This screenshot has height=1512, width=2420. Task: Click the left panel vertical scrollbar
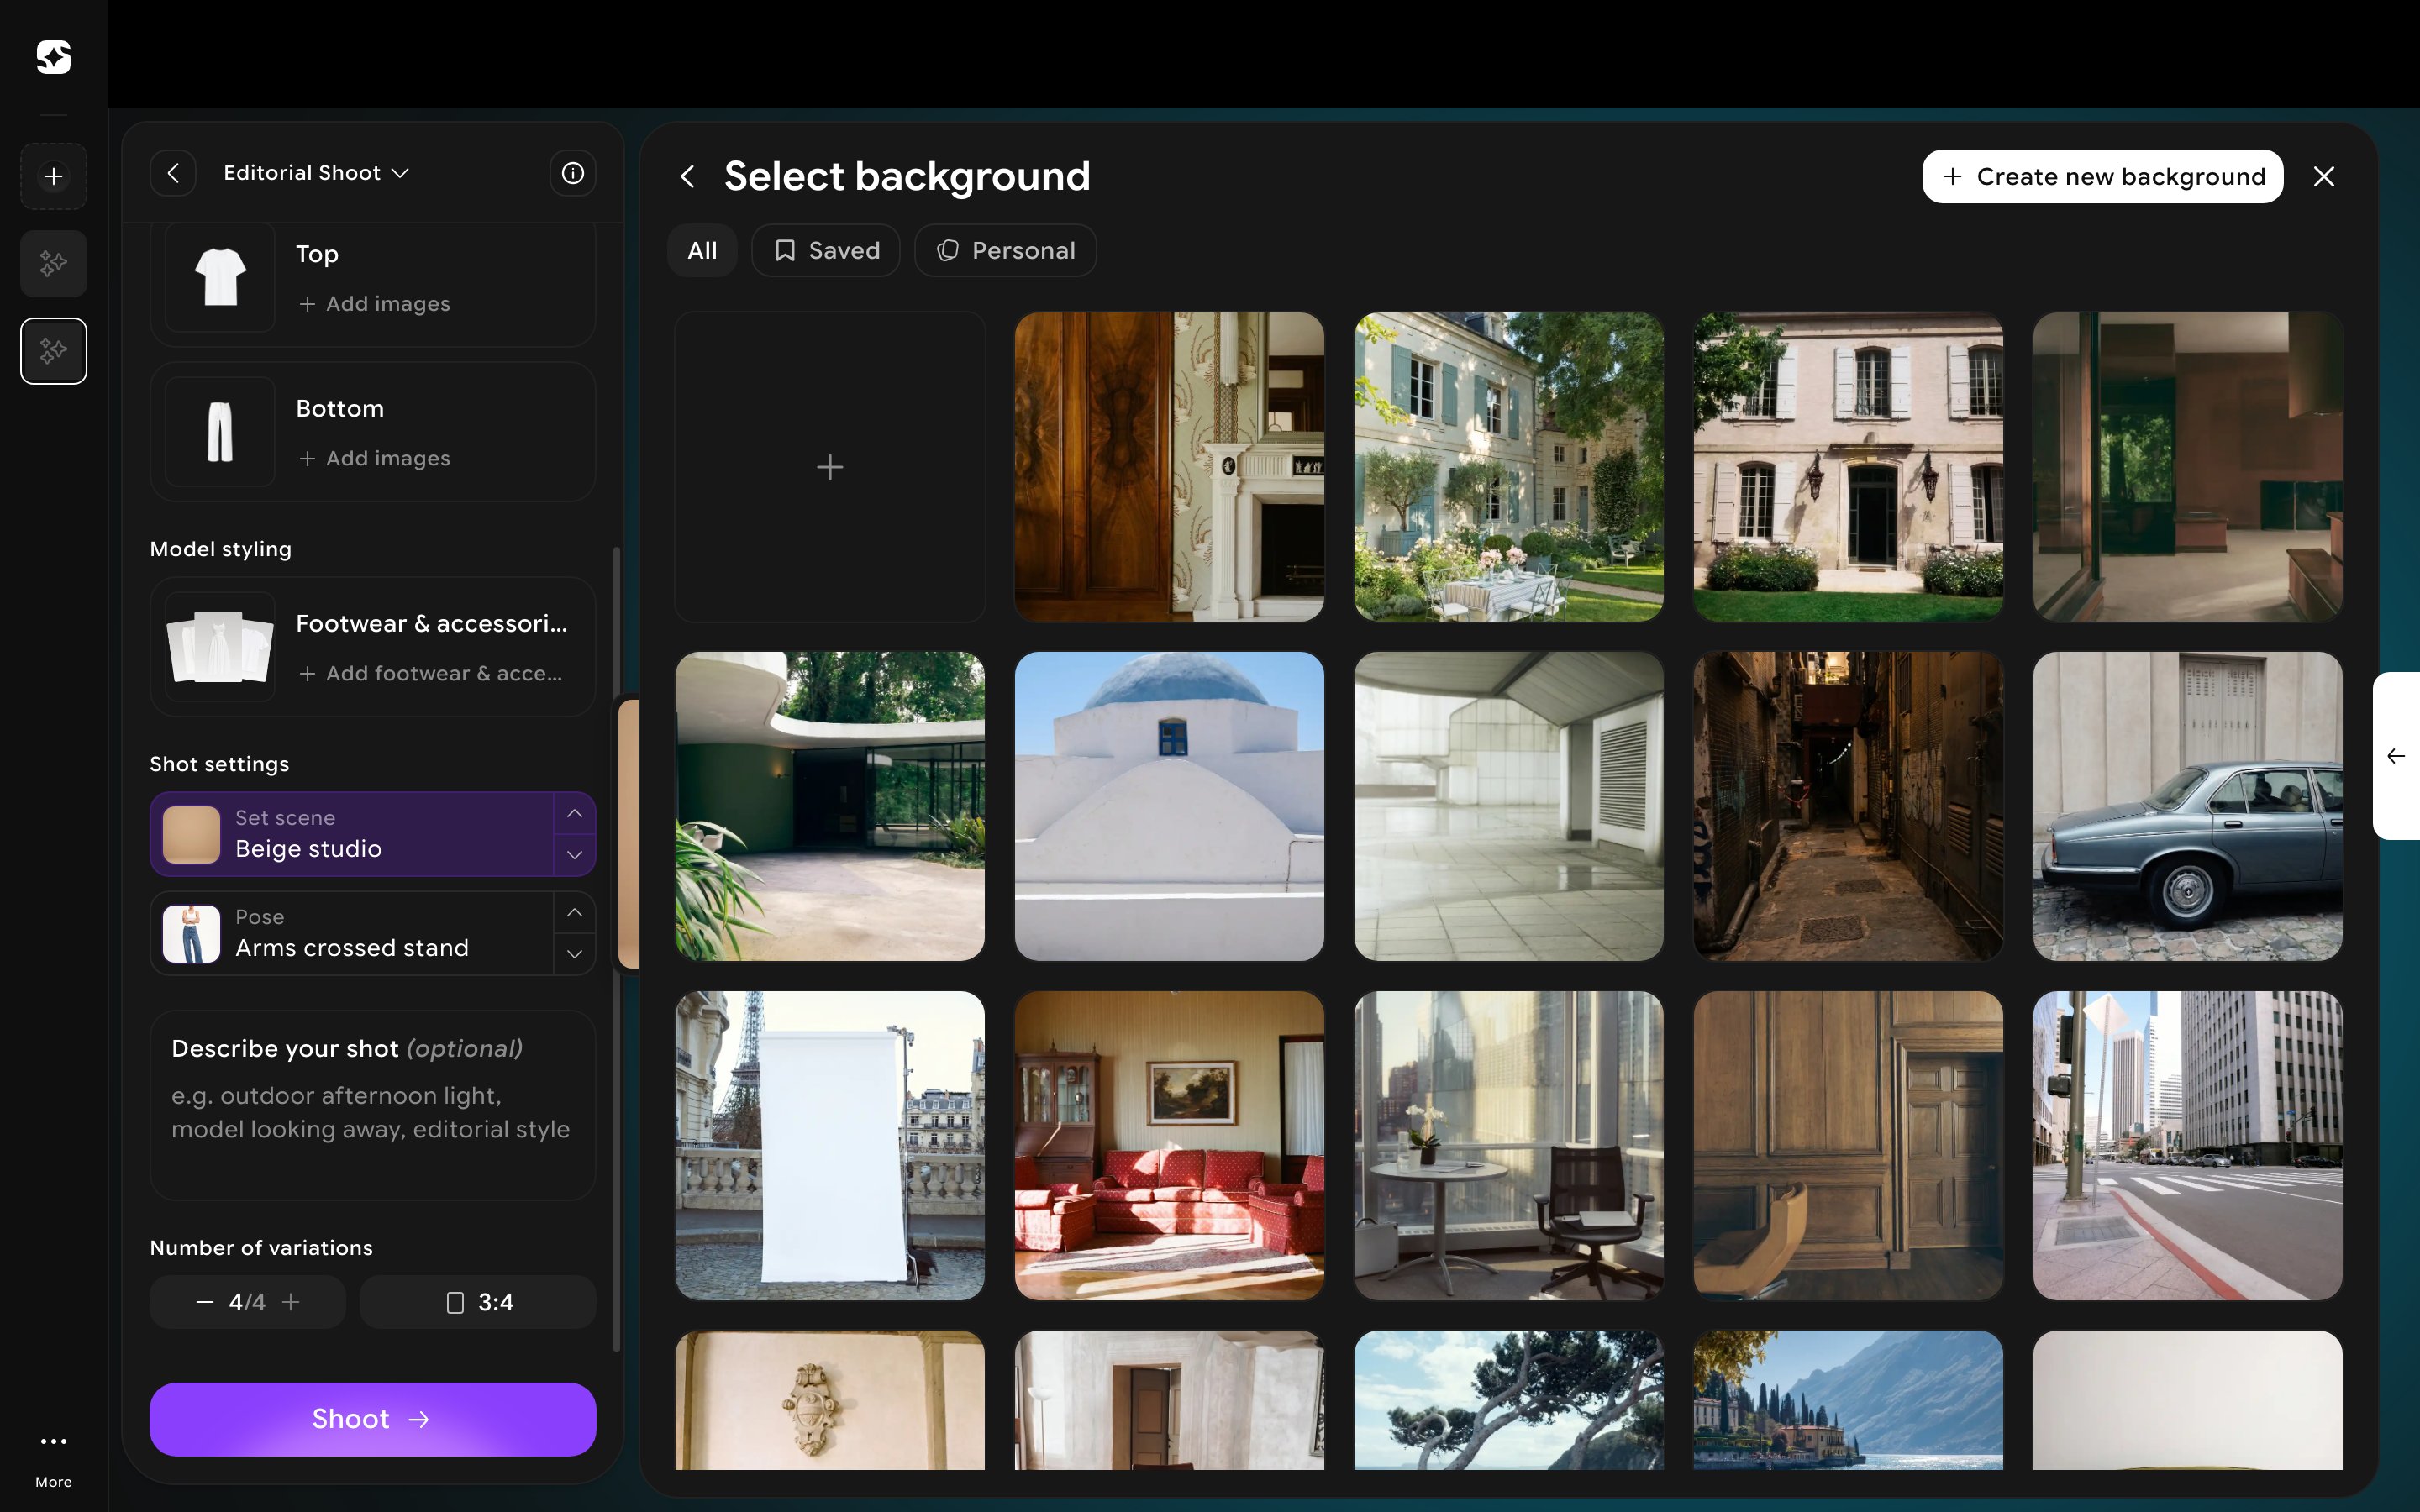617,948
